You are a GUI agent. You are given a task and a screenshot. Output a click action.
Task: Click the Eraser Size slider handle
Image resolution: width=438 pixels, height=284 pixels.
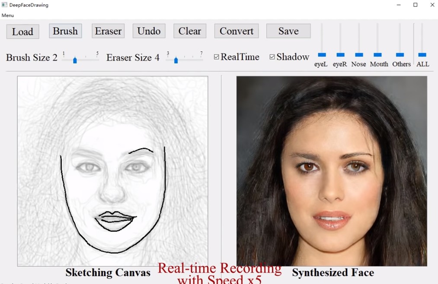coord(176,60)
